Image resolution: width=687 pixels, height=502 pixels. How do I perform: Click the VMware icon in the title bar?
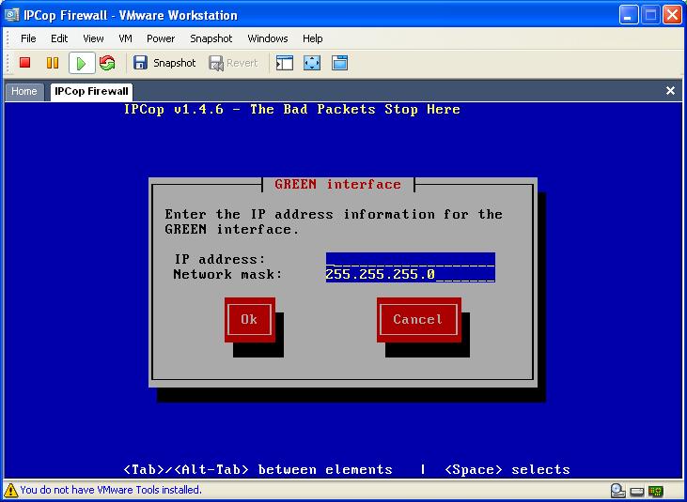[12, 15]
